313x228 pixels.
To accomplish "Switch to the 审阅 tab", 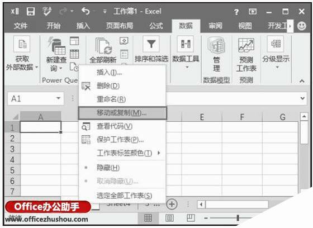I will [x=215, y=26].
